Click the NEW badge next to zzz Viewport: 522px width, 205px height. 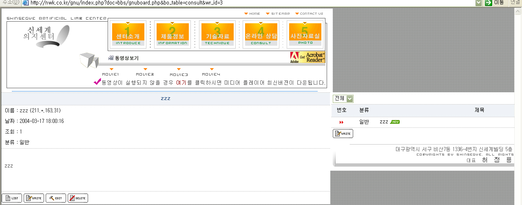click(x=395, y=122)
